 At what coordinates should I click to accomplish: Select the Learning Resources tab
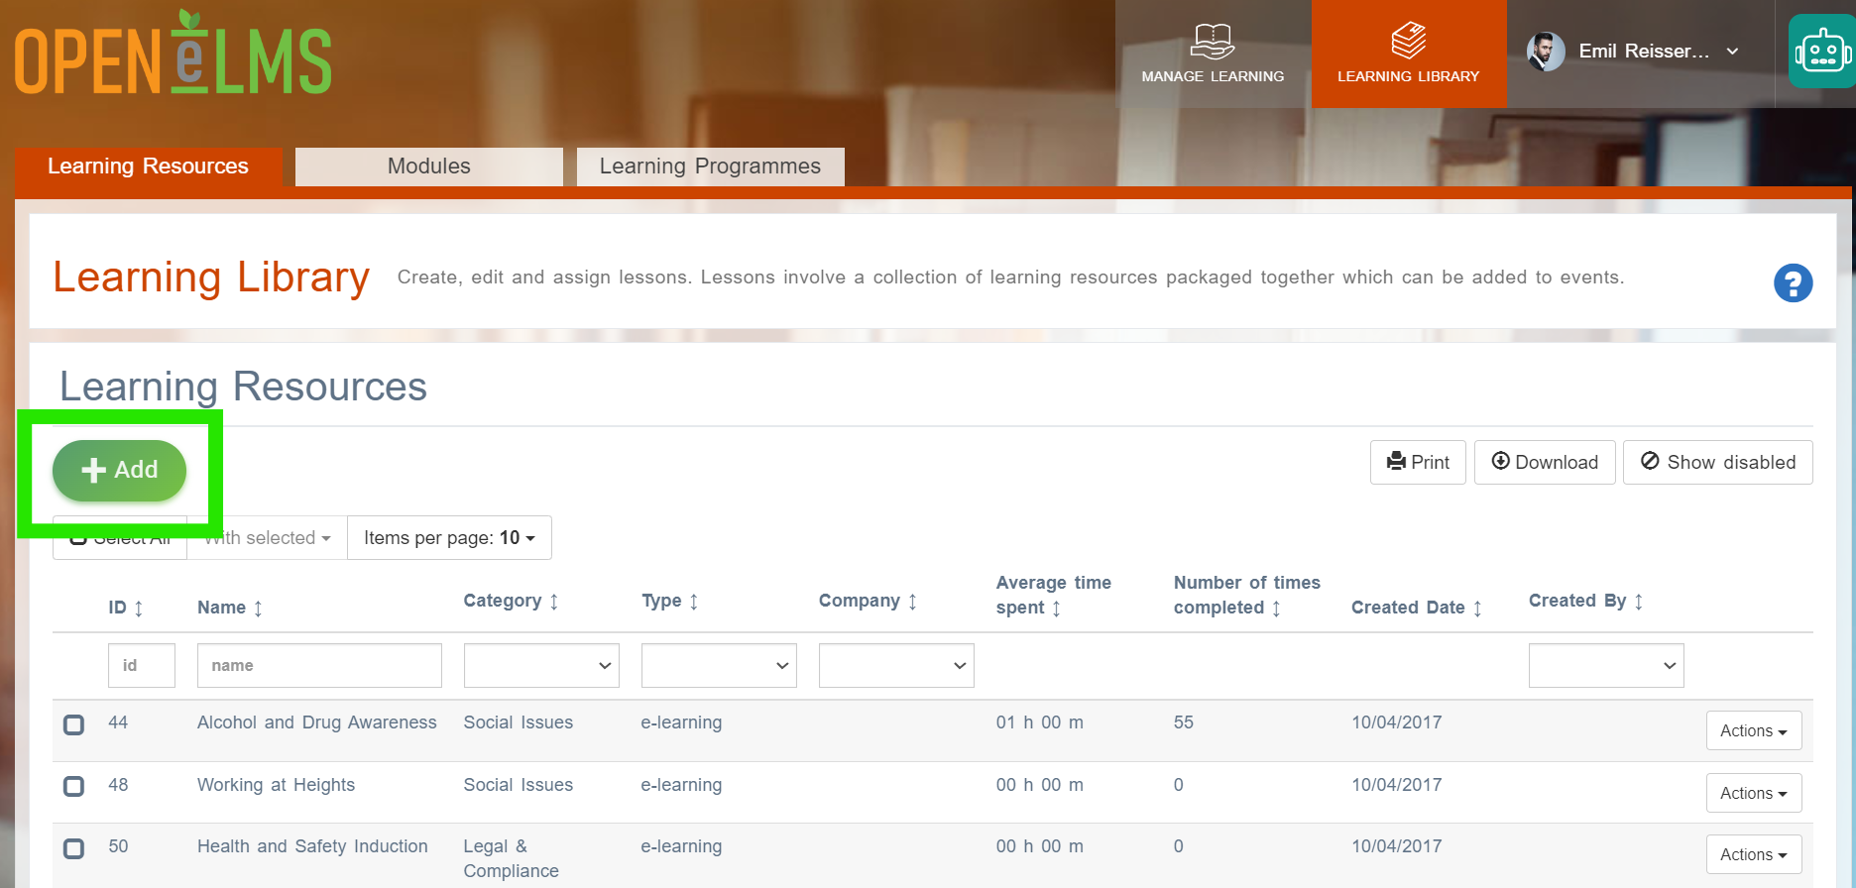pos(149,166)
